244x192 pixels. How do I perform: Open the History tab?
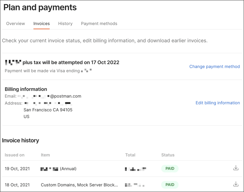65,24
